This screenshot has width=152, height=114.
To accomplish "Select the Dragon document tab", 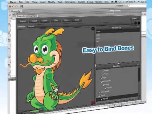I will pyautogui.click(x=15, y=11).
